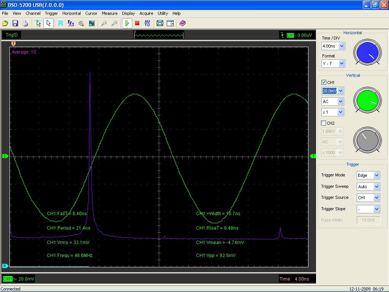Screen dimensions: 389x292
Task: Enable the CH2 channel checkbox
Action: (x=324, y=123)
